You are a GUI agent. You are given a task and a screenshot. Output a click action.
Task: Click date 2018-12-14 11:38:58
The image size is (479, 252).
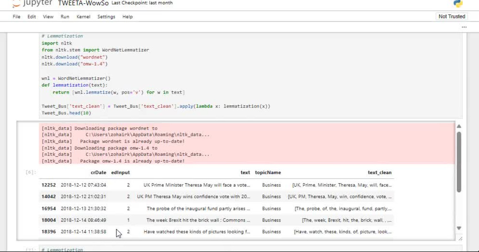coord(83,231)
